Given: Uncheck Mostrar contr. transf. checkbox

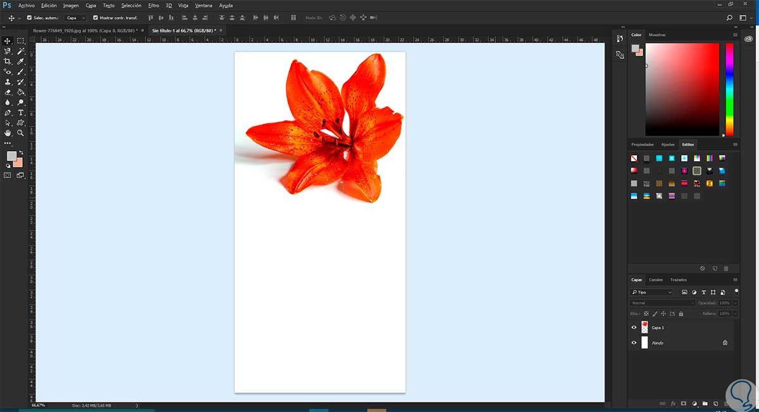Looking at the screenshot, I should coord(96,18).
